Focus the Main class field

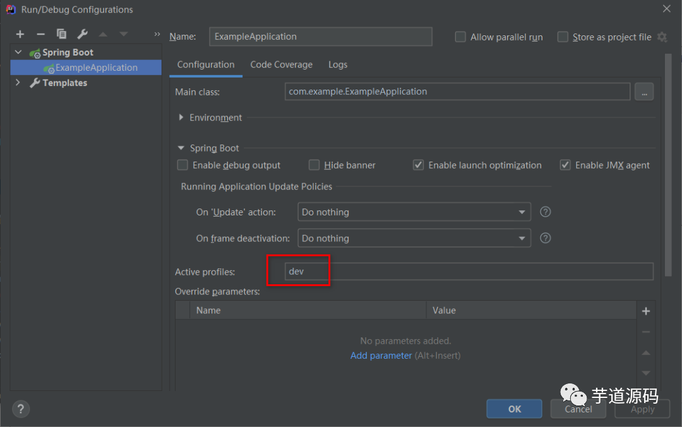(458, 92)
